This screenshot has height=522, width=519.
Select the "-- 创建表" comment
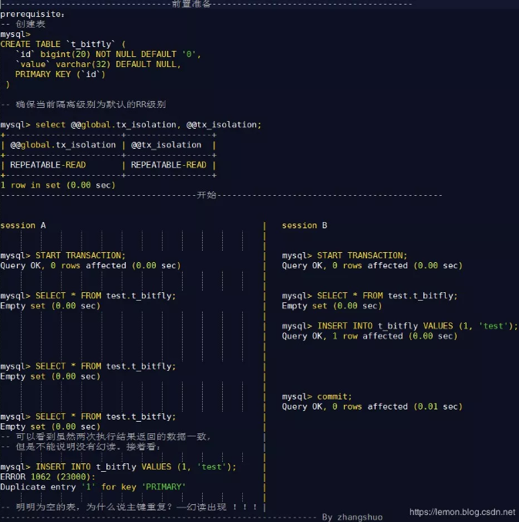[22, 24]
